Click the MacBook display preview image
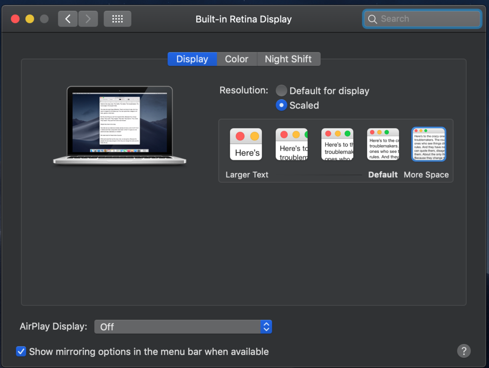This screenshot has height=368, width=489. click(x=120, y=125)
